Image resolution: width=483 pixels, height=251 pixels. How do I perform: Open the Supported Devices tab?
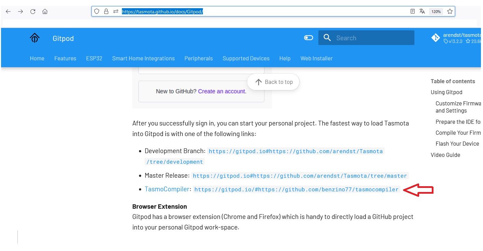[x=246, y=58]
